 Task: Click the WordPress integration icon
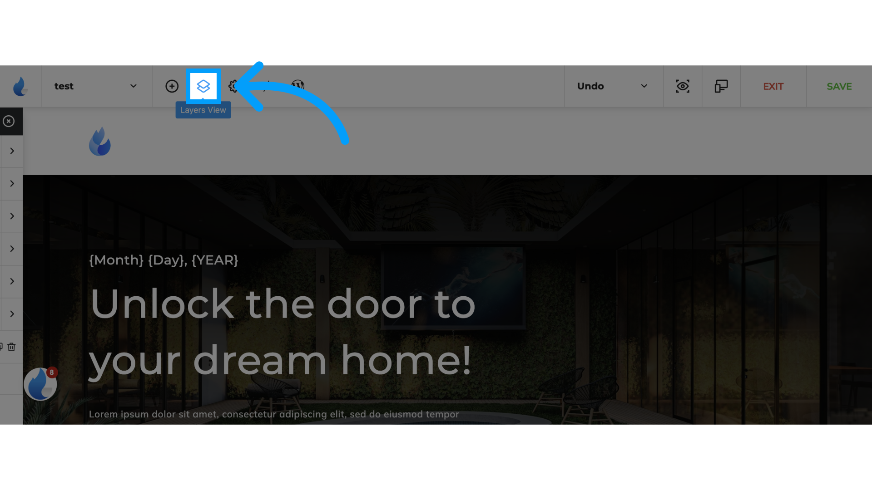pyautogui.click(x=298, y=86)
